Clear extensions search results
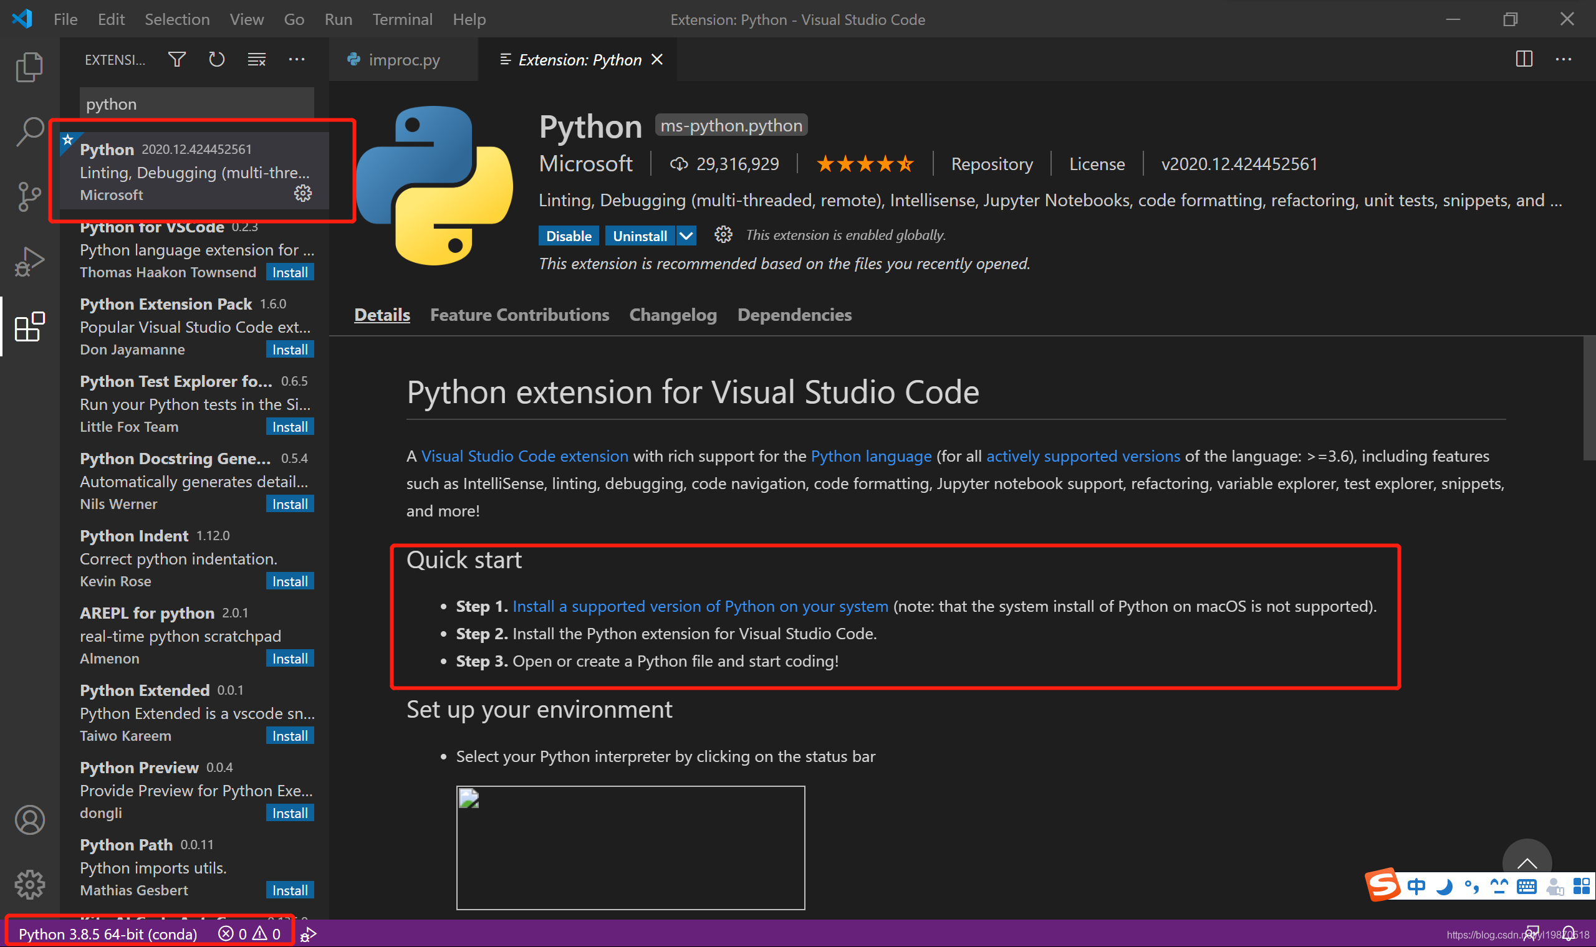The height and width of the screenshot is (947, 1596). point(257,59)
